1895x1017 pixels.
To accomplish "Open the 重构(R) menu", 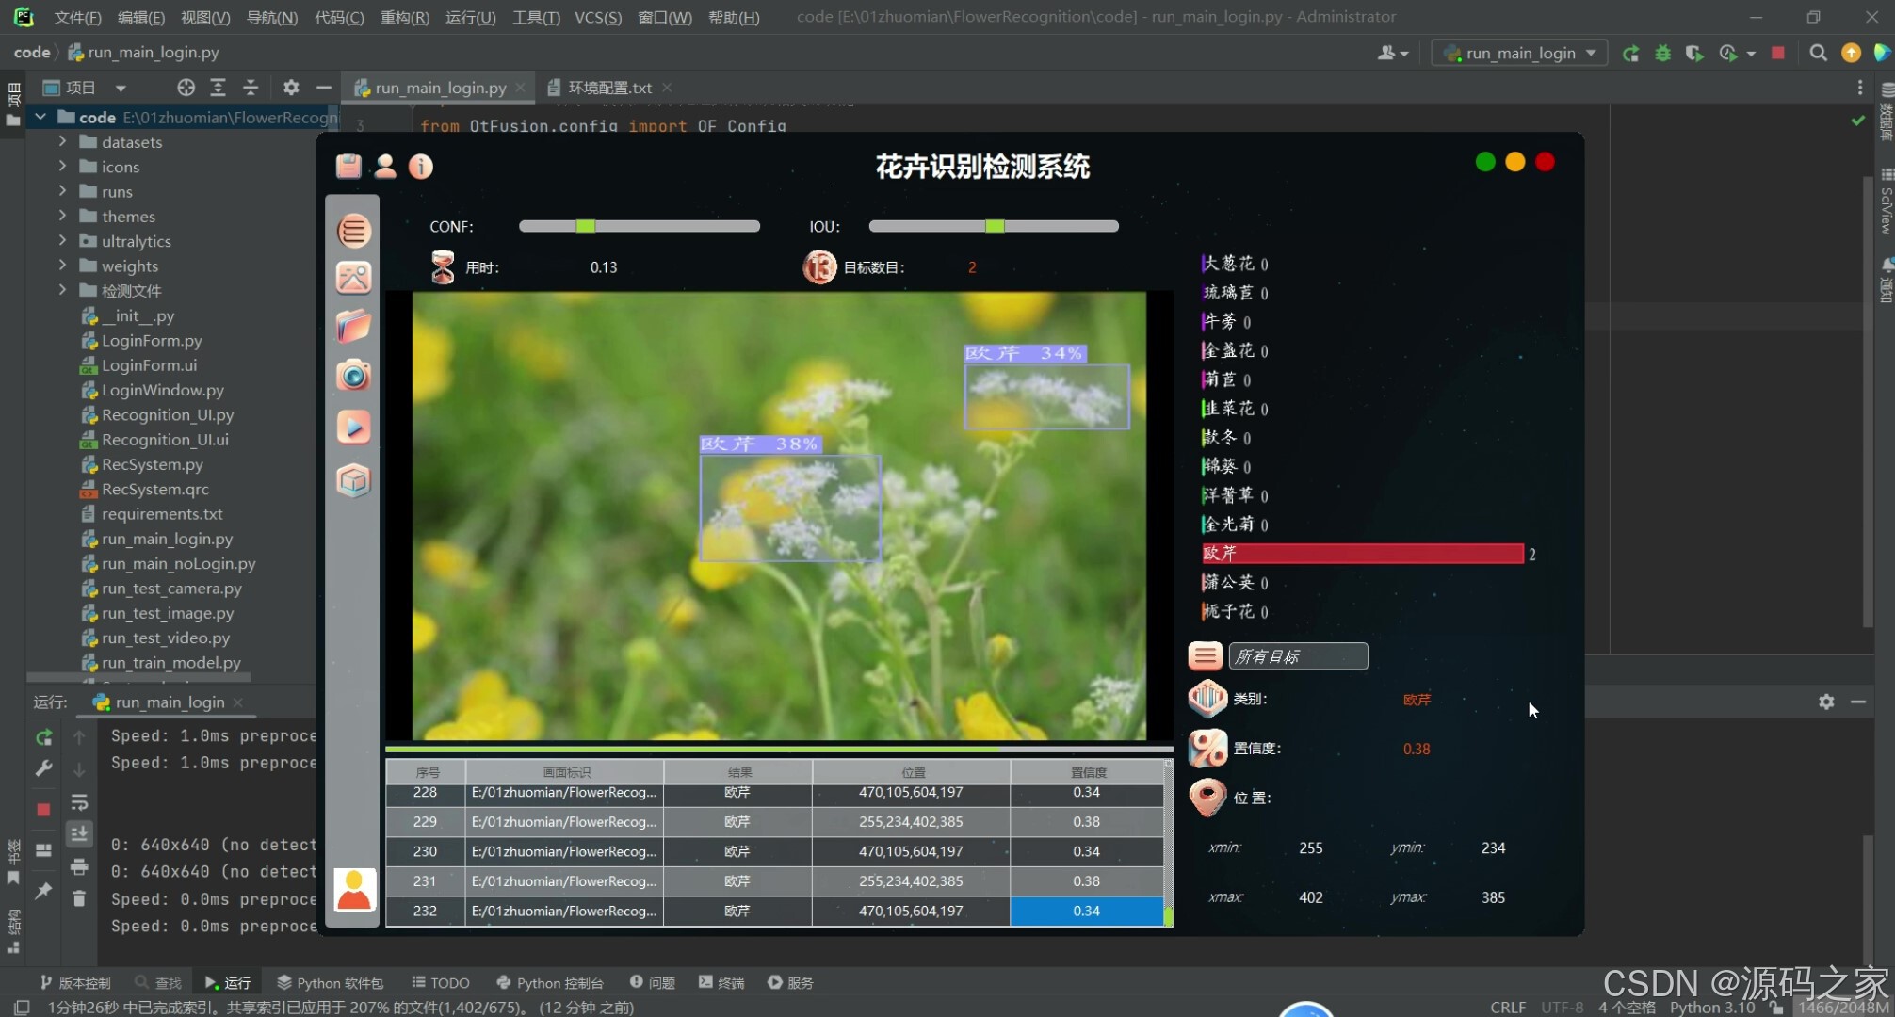I will tap(404, 17).
